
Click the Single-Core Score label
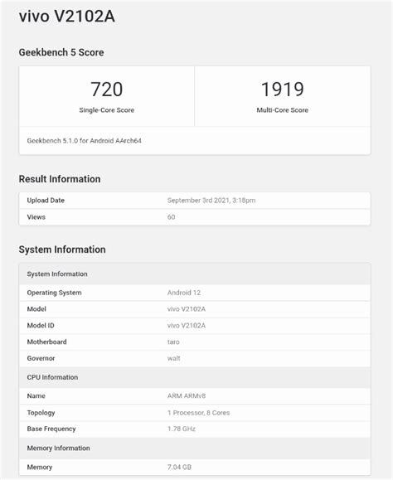106,110
